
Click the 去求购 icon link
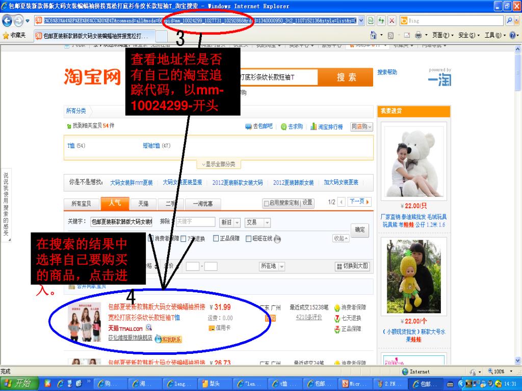tap(292, 127)
